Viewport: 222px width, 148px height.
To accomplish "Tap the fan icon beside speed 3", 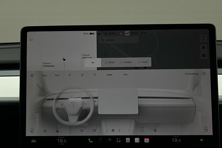I will pos(113,131).
